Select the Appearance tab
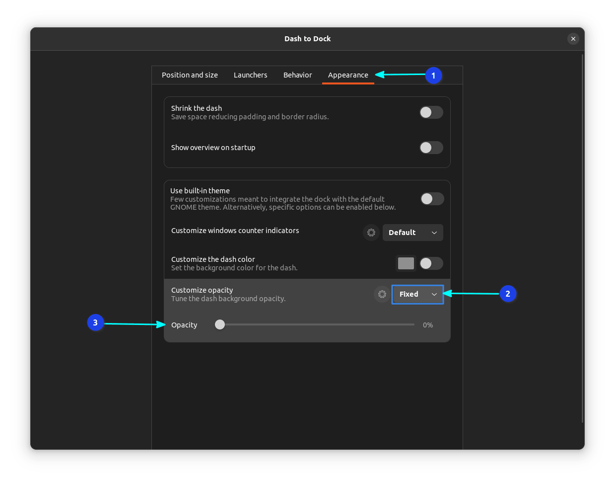615x483 pixels. coord(348,75)
